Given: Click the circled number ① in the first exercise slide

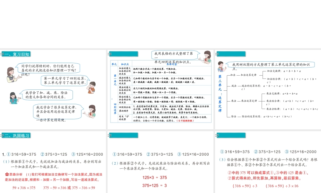Looking at the screenshot, I should pyautogui.click(x=8, y=154).
